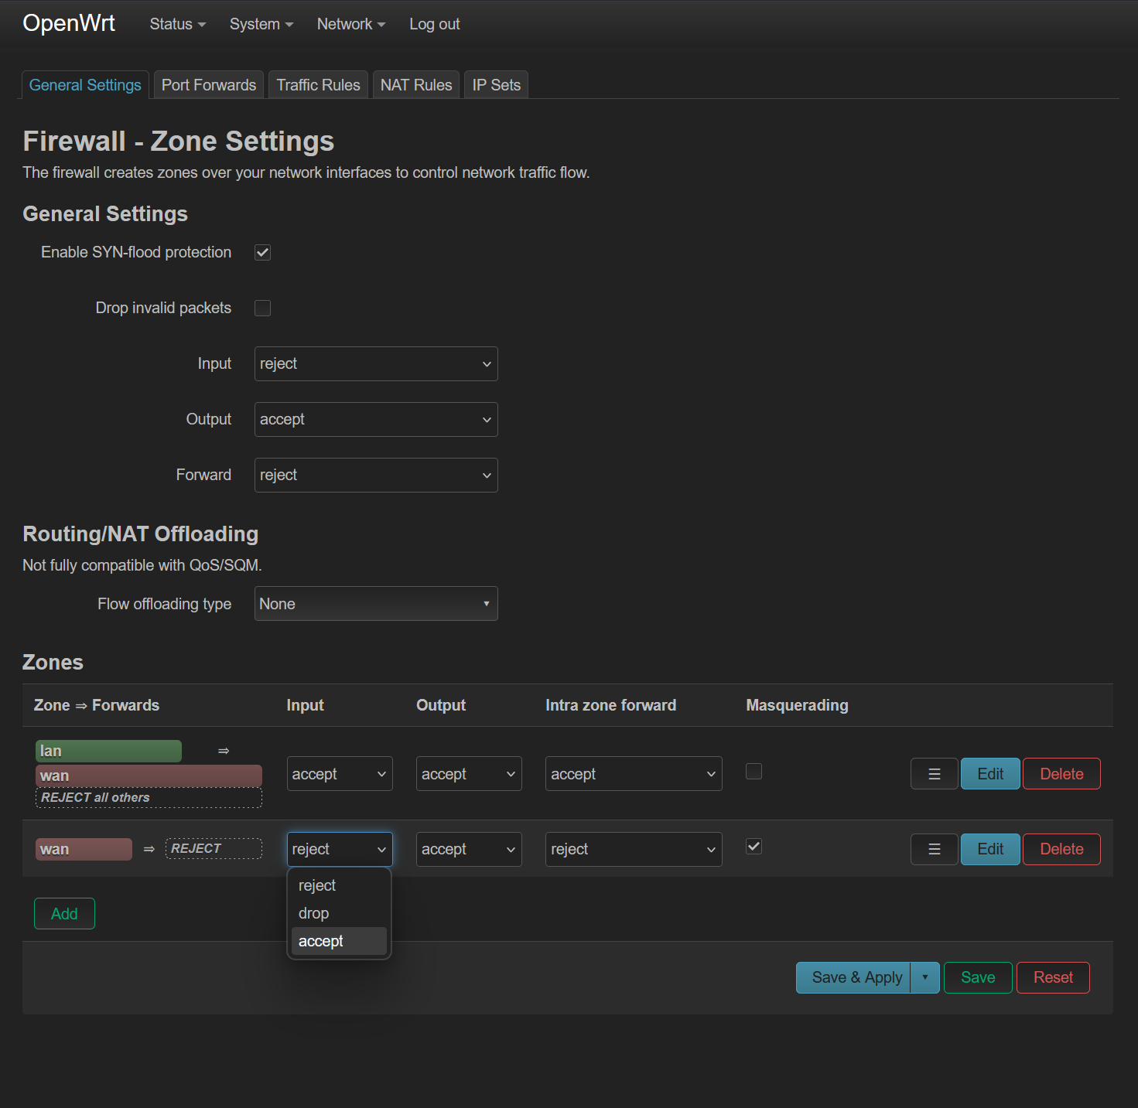Enable Drop invalid packets checkbox
Screen dimensions: 1138x1108
(x=263, y=309)
